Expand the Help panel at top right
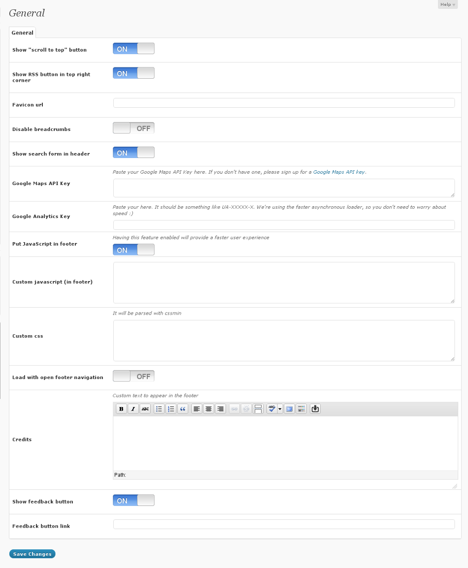This screenshot has height=568, width=468. point(447,4)
